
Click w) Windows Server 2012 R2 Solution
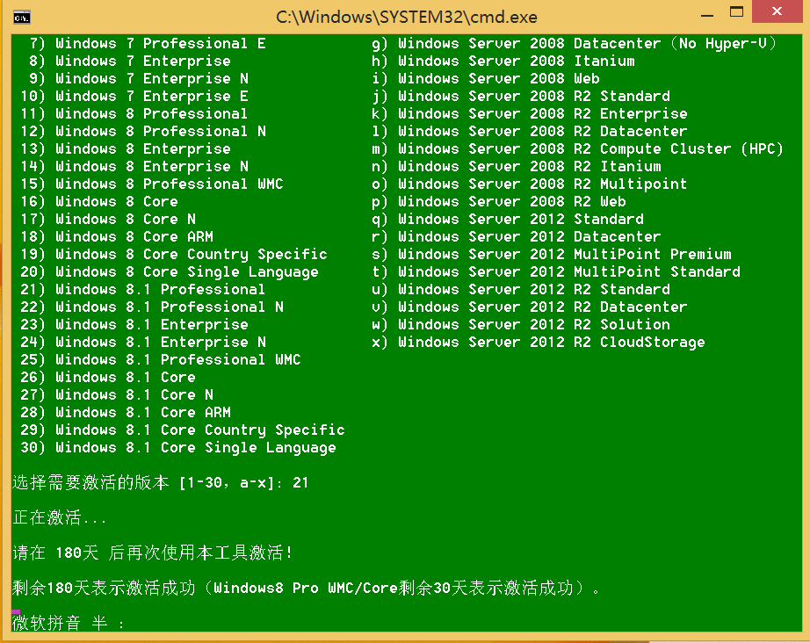[521, 324]
